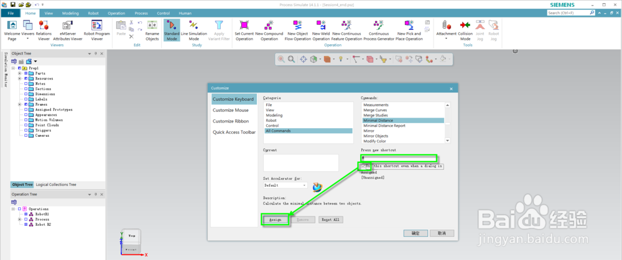This screenshot has height=260, width=622.
Task: Switch to the Logical Collections Tree tab
Action: [56, 185]
